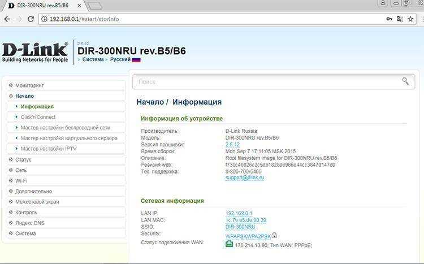Open the Система dropdown in header

point(93,59)
